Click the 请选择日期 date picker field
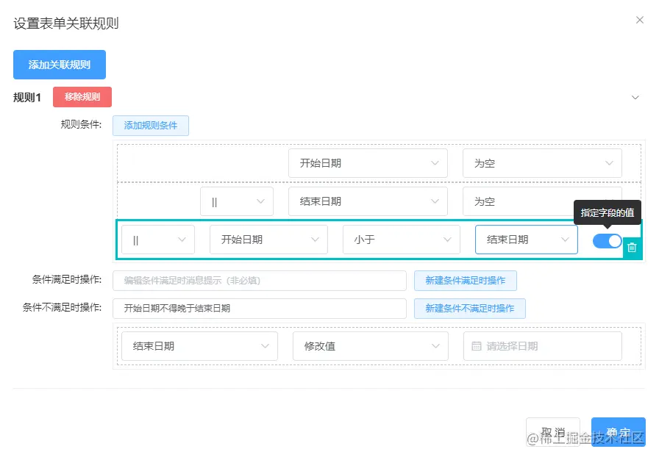Image resolution: width=659 pixels, height=460 pixels. coord(543,346)
